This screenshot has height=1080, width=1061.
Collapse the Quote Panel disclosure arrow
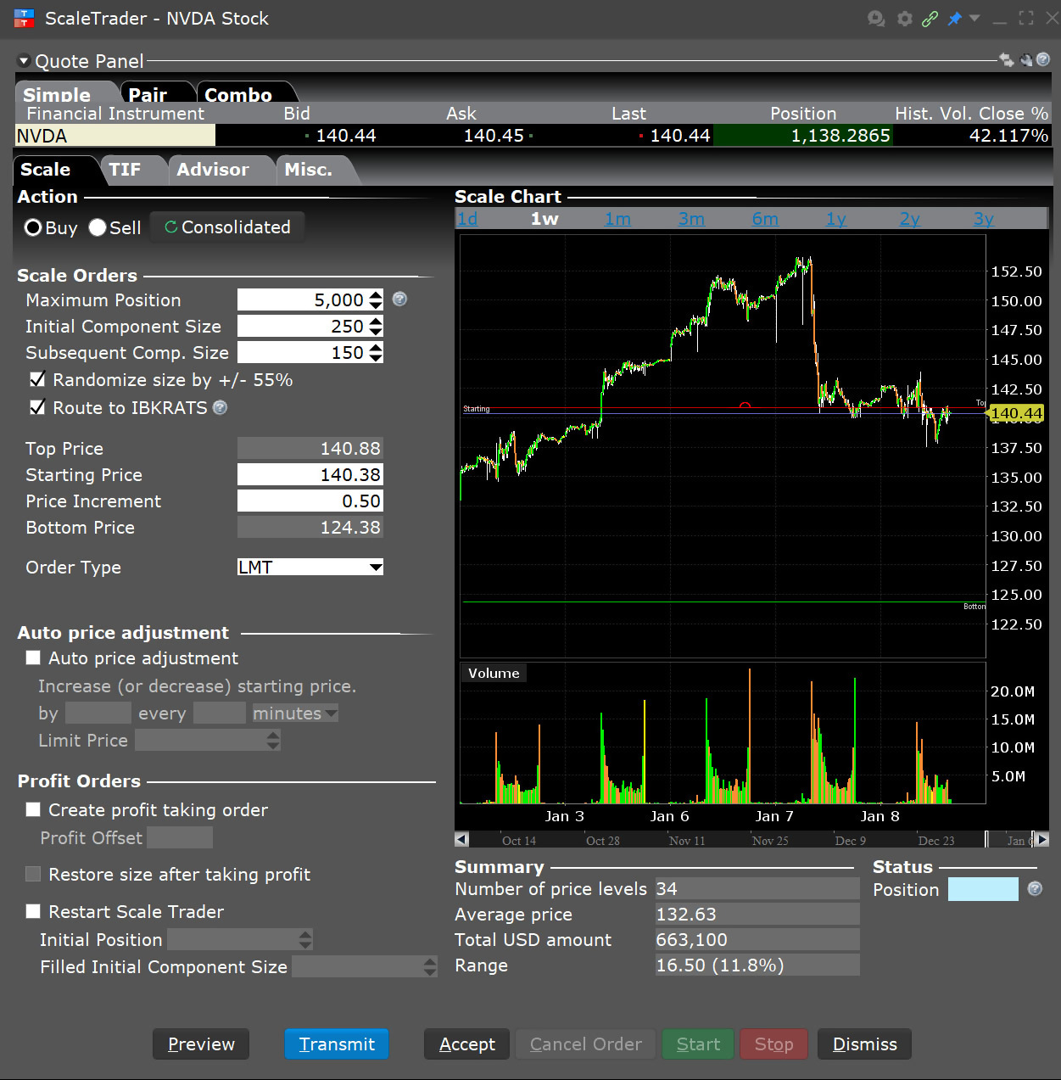coord(24,60)
